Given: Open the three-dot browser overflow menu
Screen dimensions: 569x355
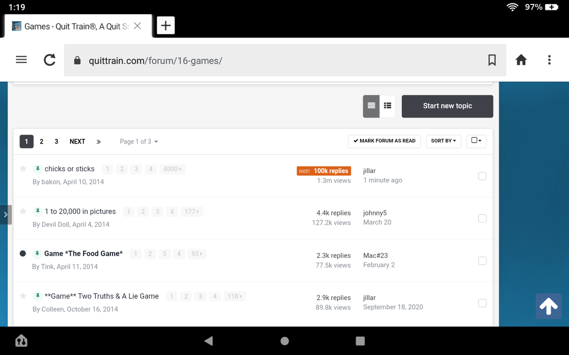Looking at the screenshot, I should click(x=549, y=60).
